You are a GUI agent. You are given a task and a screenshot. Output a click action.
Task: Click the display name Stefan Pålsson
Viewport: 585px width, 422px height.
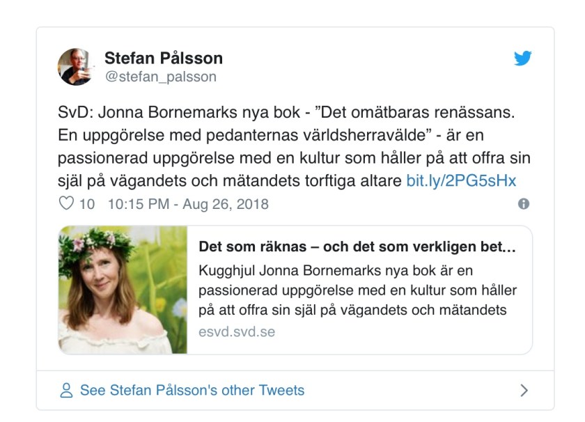click(x=163, y=58)
